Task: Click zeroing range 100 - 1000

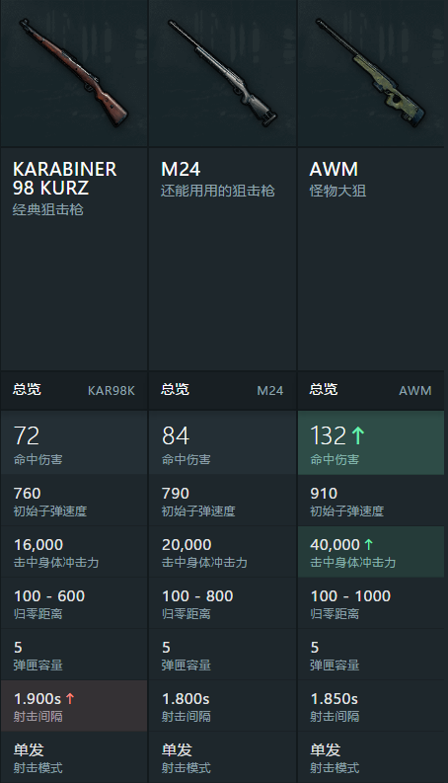Action: click(350, 595)
